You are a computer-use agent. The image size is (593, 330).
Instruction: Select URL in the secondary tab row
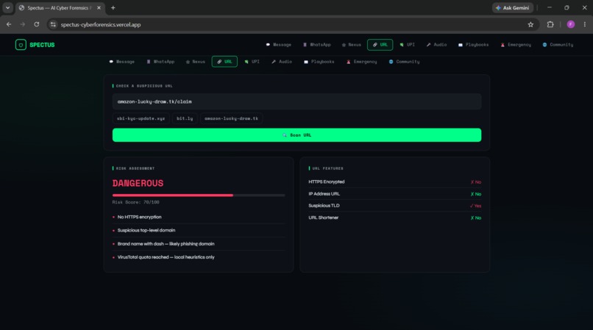click(x=224, y=62)
